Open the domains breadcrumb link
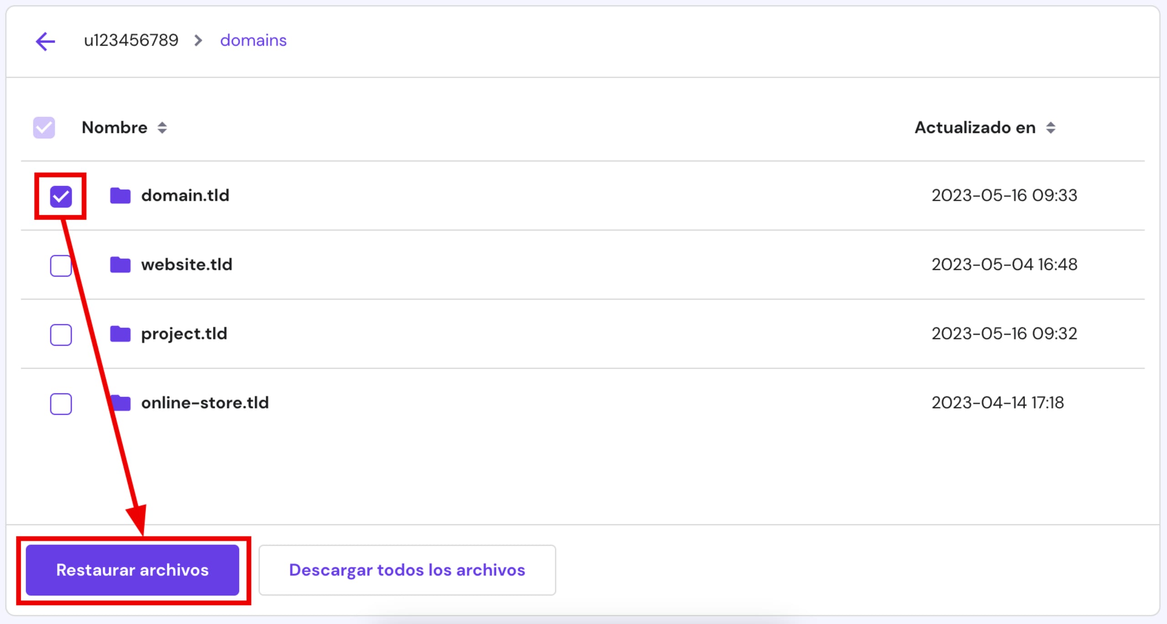The width and height of the screenshot is (1167, 624). coord(253,41)
